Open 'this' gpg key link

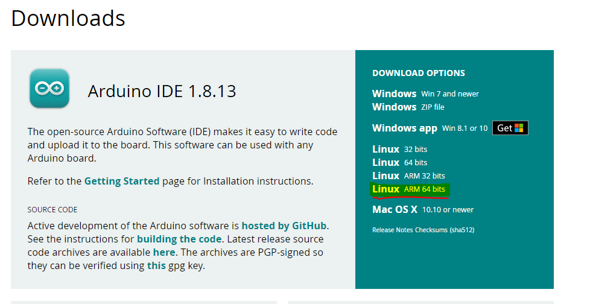coord(156,265)
